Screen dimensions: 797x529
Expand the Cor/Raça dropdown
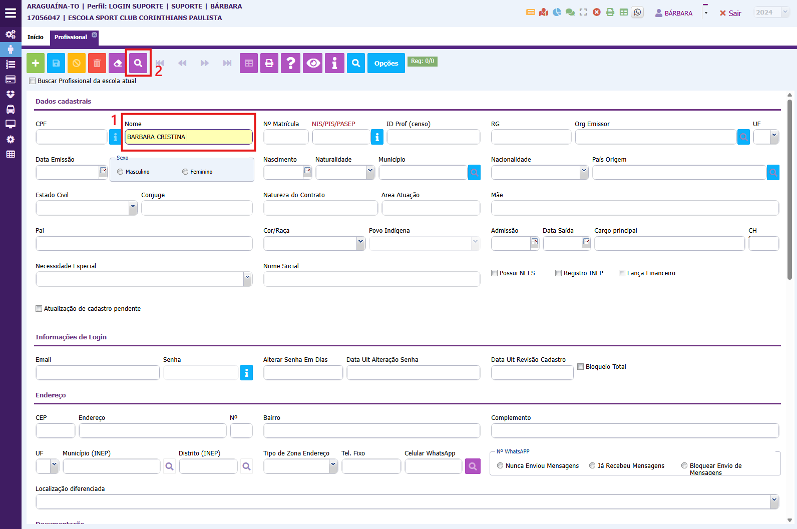pos(360,243)
